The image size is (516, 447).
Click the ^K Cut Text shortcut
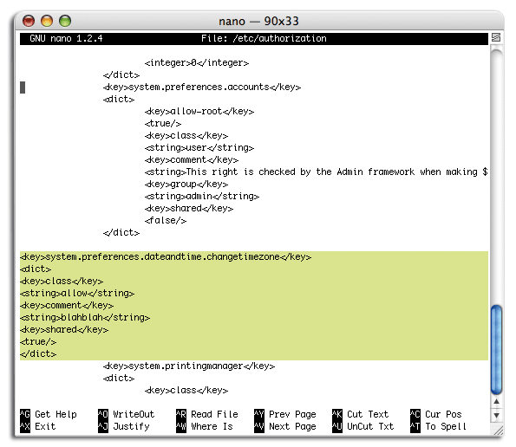[361, 414]
